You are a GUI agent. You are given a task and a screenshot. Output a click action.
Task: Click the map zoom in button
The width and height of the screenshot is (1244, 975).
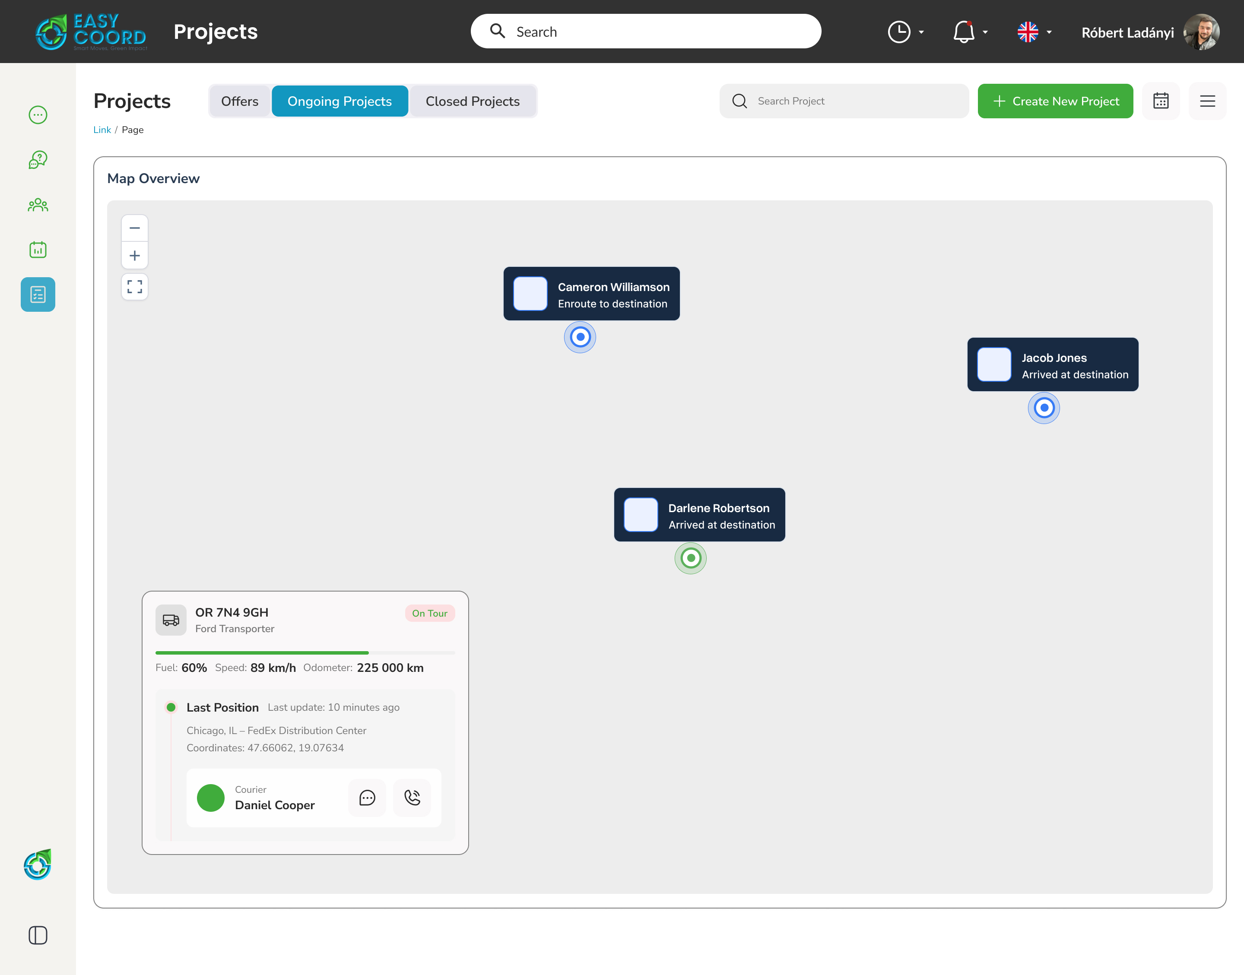pos(135,256)
